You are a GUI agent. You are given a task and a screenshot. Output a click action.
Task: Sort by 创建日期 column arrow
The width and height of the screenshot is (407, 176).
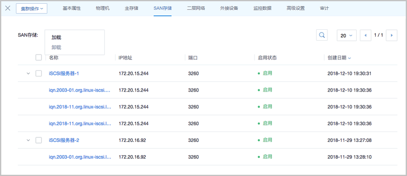tap(349, 58)
